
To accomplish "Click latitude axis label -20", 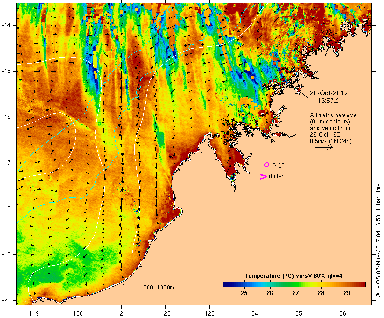I will coord(6,300).
